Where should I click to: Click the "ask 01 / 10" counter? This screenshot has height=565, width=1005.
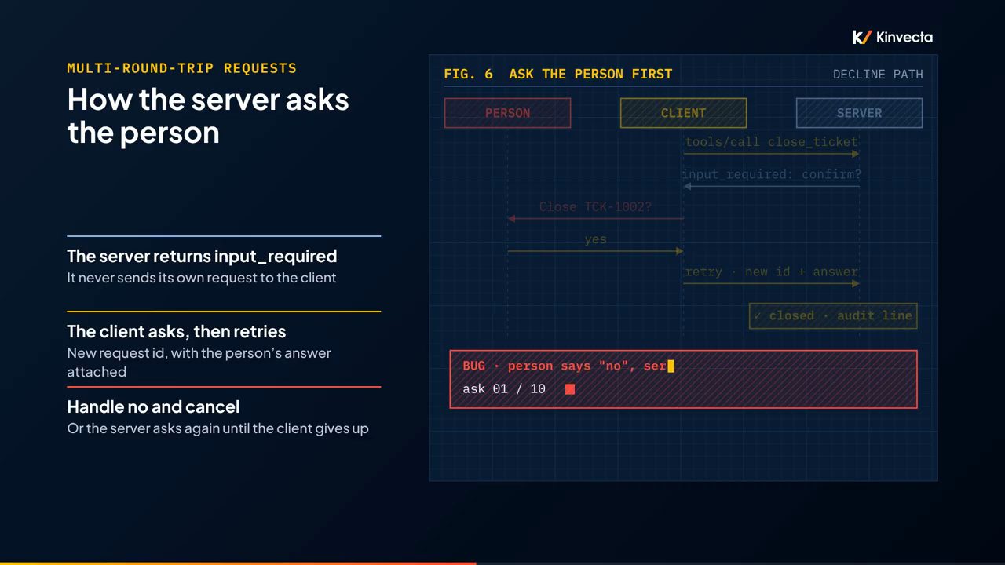point(504,389)
